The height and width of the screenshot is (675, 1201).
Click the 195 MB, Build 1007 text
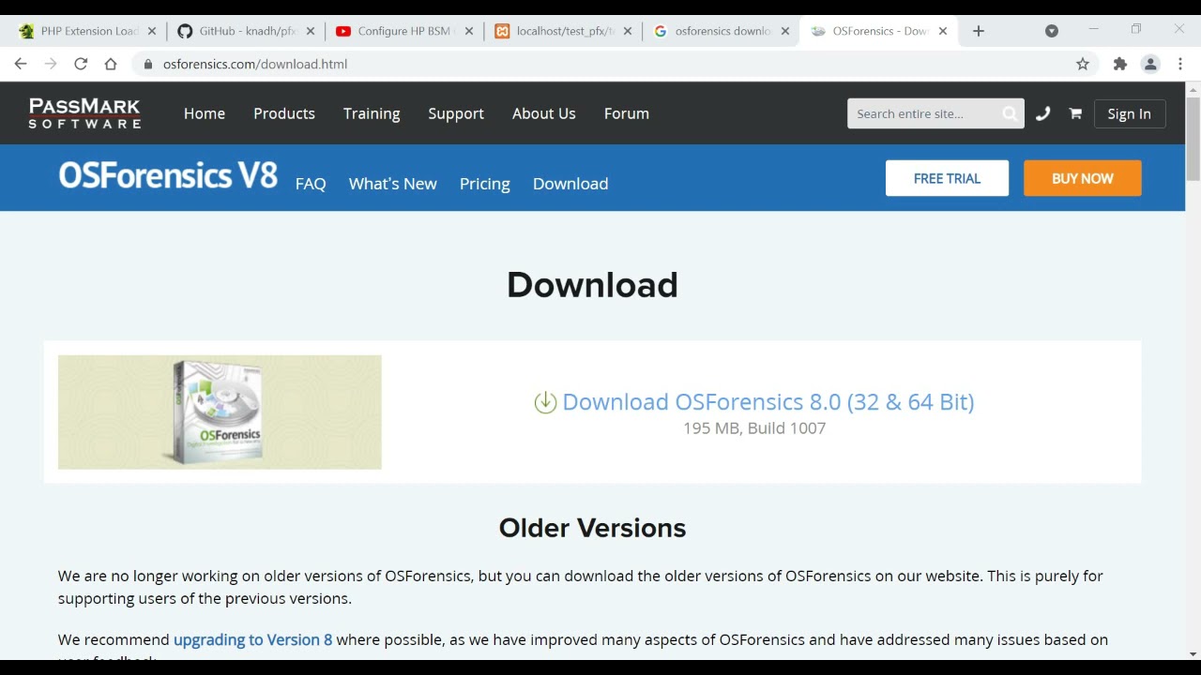point(754,428)
